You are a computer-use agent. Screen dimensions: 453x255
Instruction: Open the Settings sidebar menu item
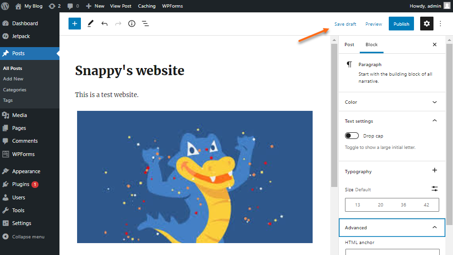[30, 223]
